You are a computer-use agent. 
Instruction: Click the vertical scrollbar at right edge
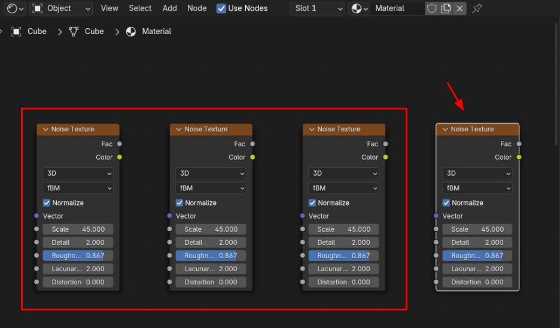[557, 84]
